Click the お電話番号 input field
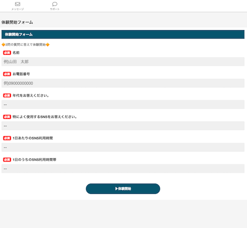 pos(123,83)
